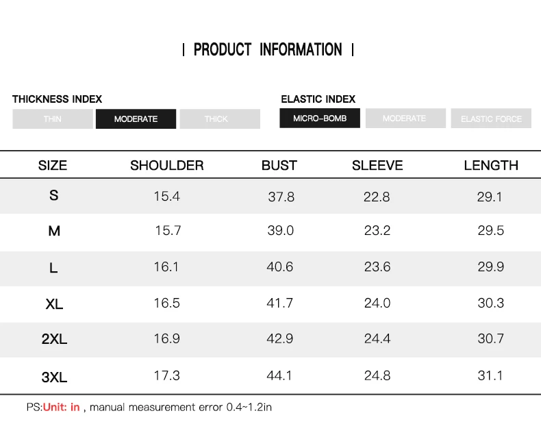Screen dimensions: 541x422
Task: Select the S size row label
Action: [x=54, y=195]
